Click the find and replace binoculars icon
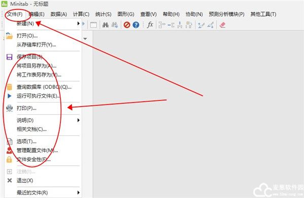The width and height of the screenshot is (304, 198). pos(115,25)
